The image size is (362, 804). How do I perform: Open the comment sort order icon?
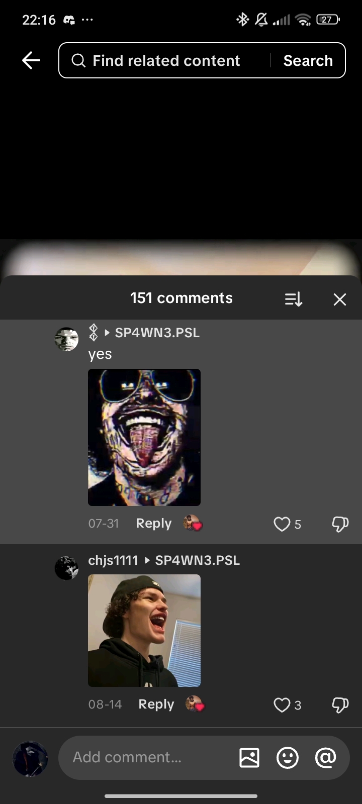(x=294, y=299)
